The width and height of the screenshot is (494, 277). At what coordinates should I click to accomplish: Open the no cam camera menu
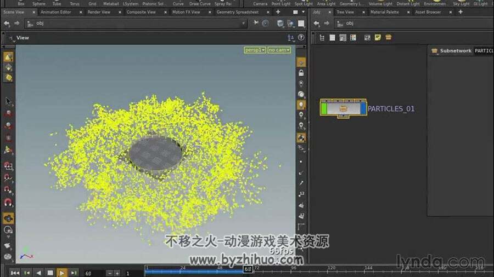(279, 50)
